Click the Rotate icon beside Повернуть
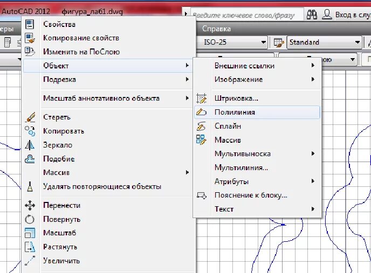 click(x=30, y=219)
